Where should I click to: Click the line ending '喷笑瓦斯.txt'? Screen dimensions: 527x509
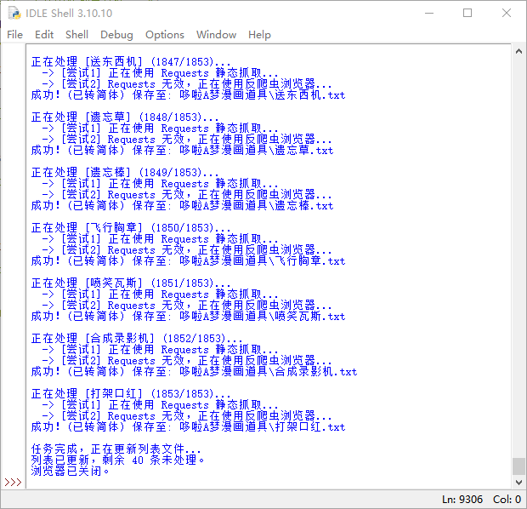[188, 316]
